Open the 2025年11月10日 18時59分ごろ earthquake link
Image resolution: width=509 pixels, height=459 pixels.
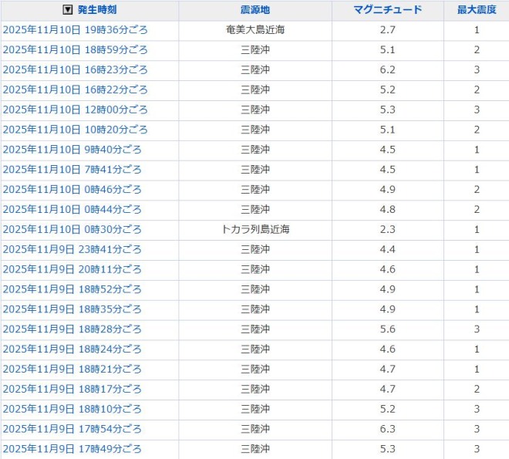click(75, 50)
